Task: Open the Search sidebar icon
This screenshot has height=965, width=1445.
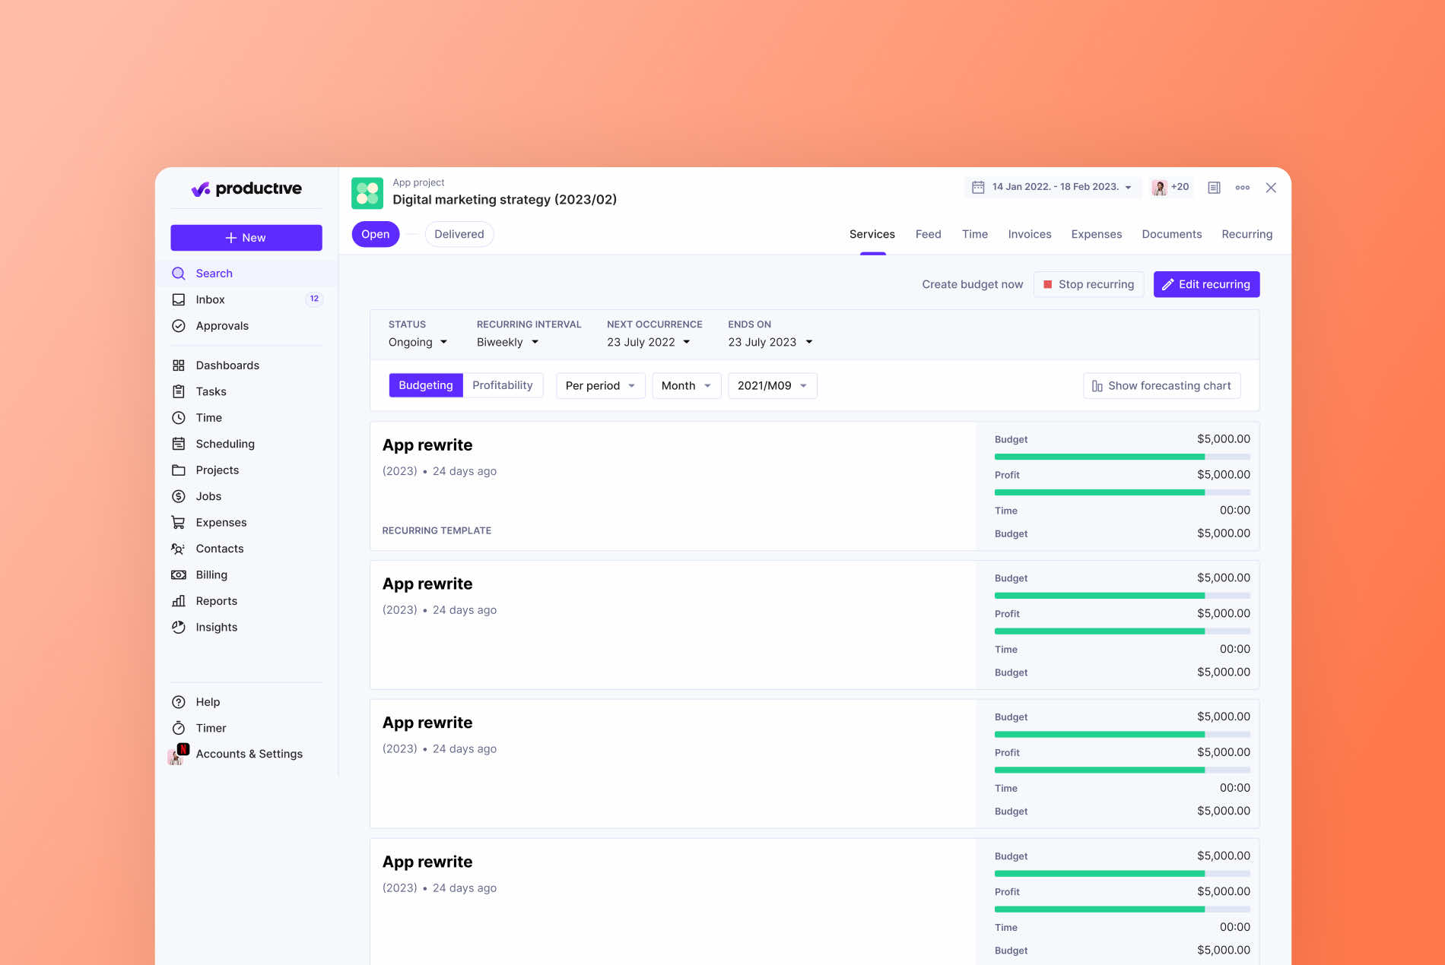Action: pos(178,274)
